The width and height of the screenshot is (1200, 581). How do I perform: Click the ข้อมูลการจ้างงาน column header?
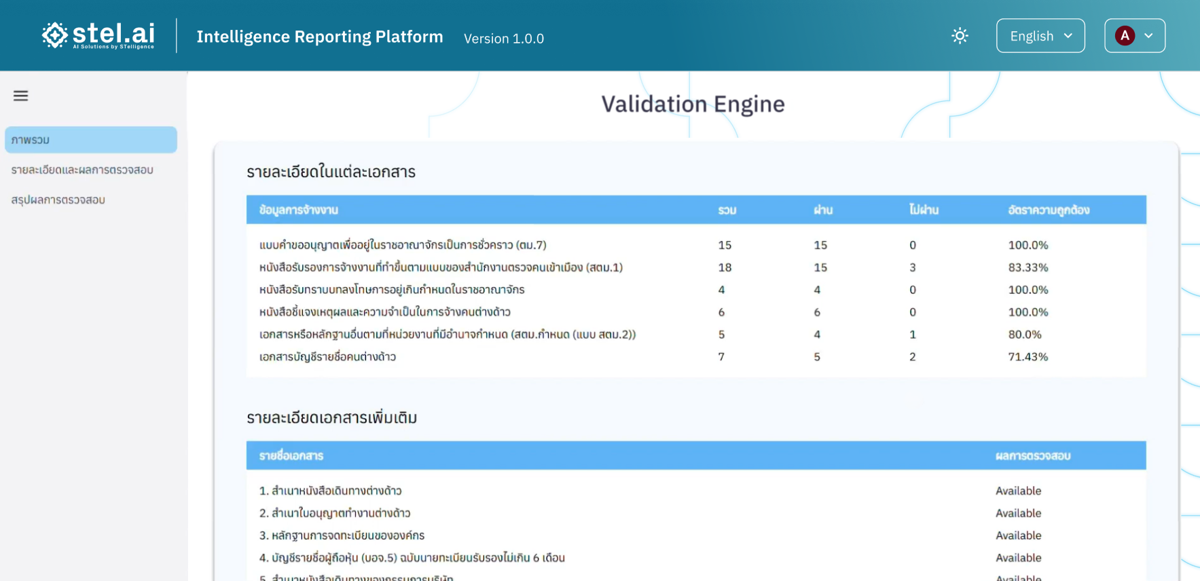coord(299,210)
